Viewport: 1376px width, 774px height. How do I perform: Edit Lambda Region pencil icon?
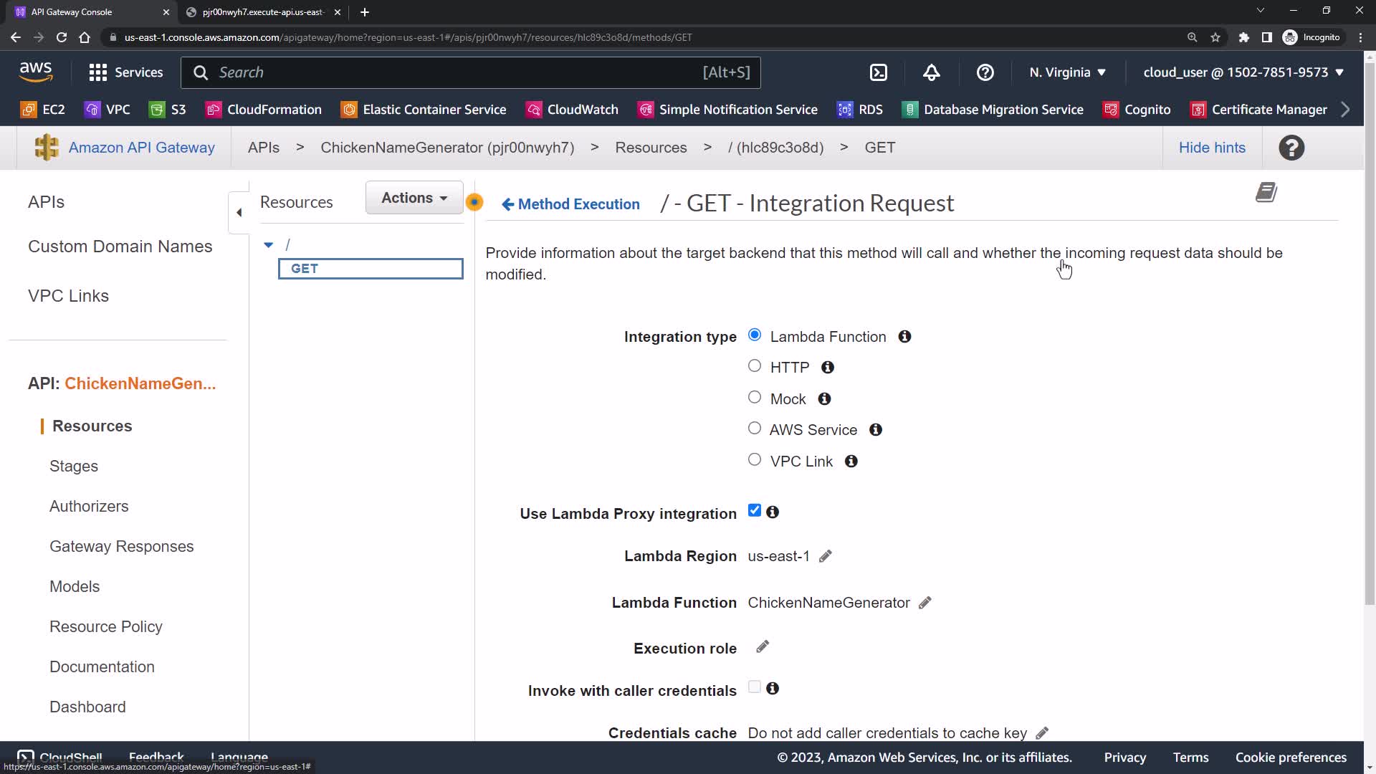tap(826, 556)
